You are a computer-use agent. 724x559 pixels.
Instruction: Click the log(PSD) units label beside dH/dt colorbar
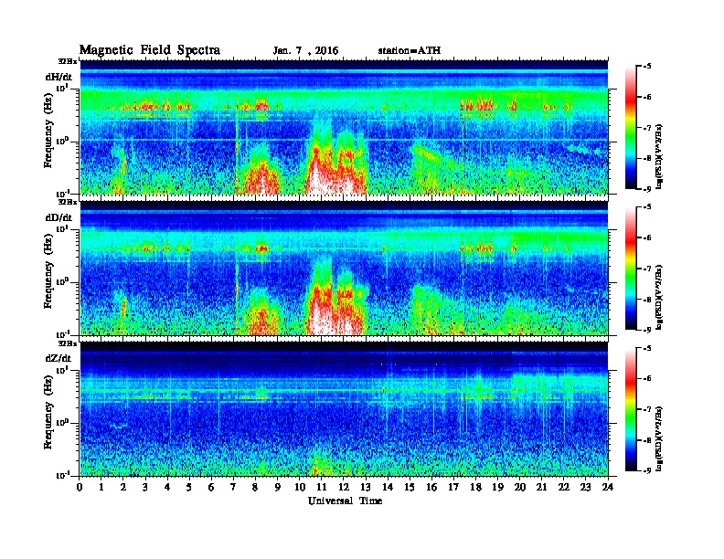click(x=659, y=155)
